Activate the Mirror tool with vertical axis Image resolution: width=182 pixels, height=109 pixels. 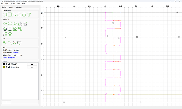coord(20,23)
